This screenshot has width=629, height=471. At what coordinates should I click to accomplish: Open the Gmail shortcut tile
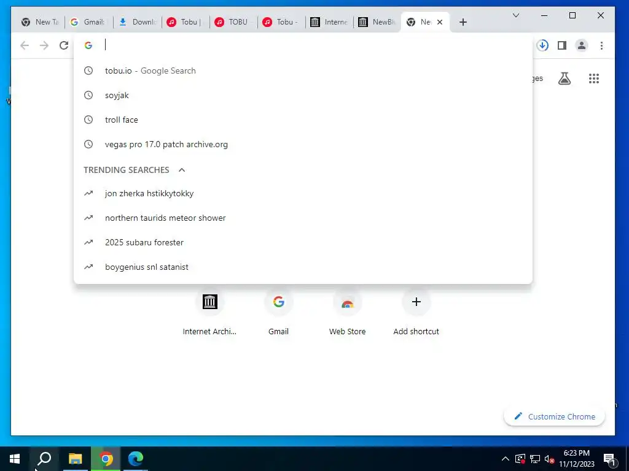point(278,312)
